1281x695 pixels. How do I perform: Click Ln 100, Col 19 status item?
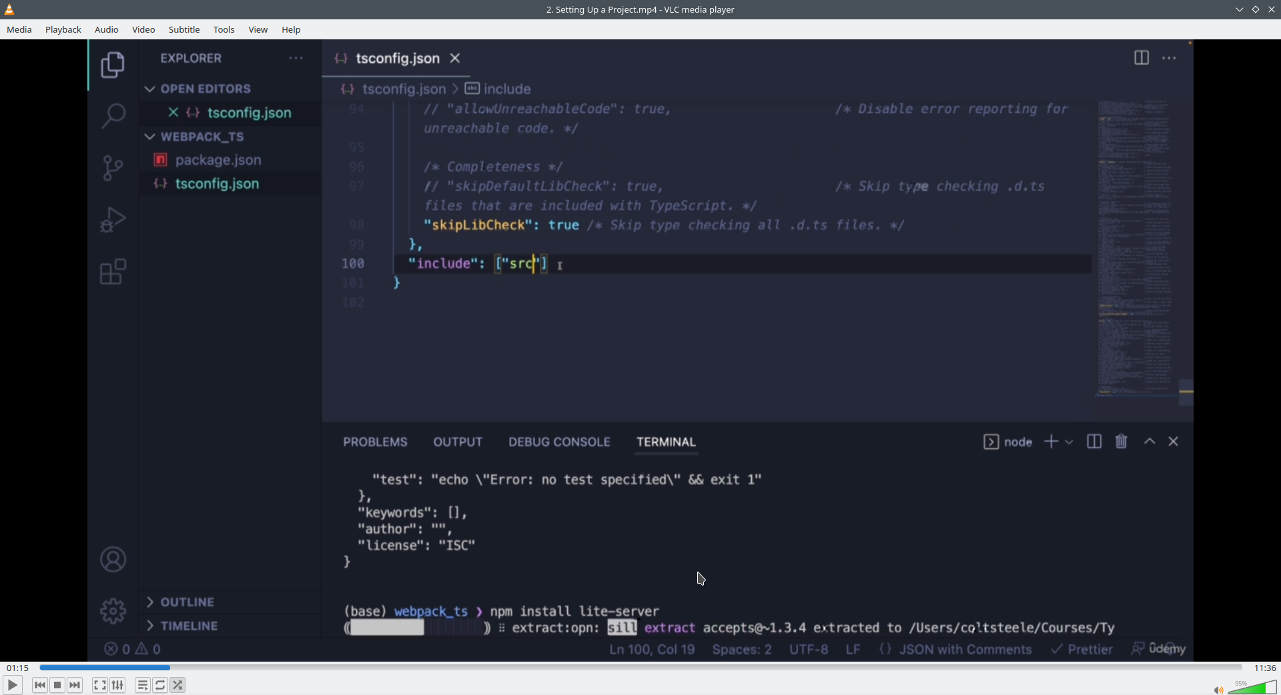[652, 650]
